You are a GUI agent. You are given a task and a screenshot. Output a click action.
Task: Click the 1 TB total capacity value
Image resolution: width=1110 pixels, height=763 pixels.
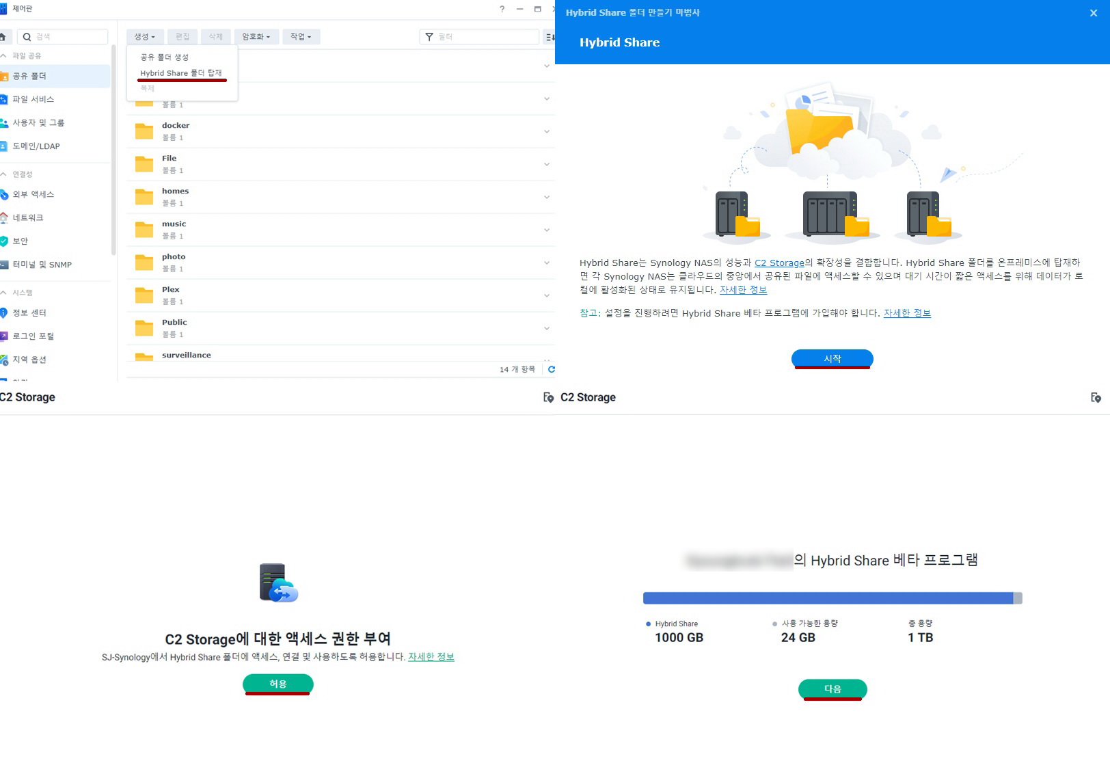(x=920, y=638)
